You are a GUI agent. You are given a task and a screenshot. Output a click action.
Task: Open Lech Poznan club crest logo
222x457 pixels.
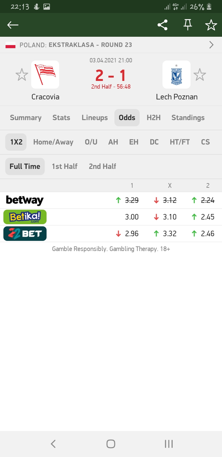click(x=176, y=75)
